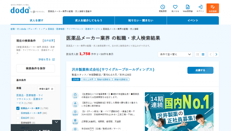This screenshot has width=231, height=131.
Task: Click the 仕事 briefcase icon
Action: point(75,95)
